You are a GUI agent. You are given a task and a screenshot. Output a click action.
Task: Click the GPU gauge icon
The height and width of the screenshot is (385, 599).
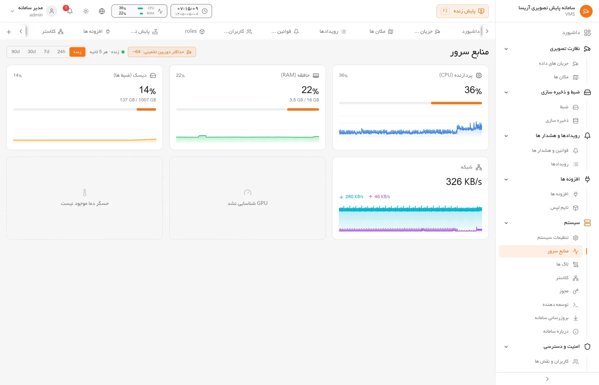tap(248, 193)
